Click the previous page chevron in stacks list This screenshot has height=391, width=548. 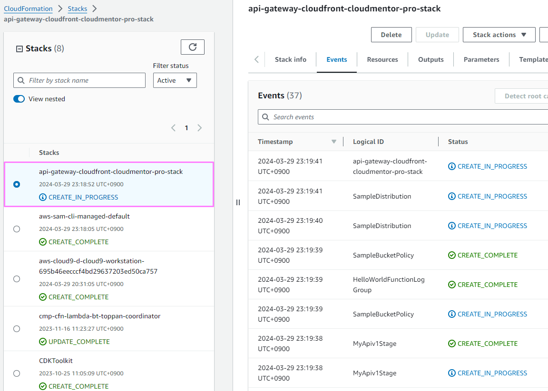[173, 128]
